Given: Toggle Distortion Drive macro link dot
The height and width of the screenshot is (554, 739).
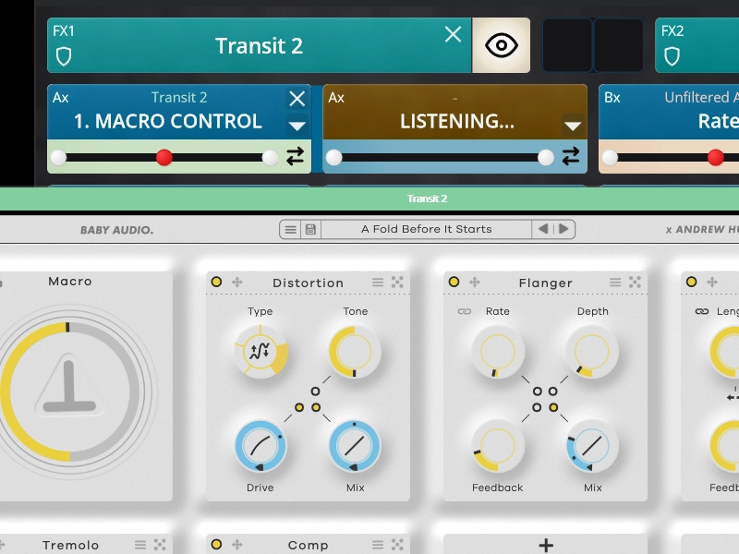Looking at the screenshot, I should click(x=298, y=407).
